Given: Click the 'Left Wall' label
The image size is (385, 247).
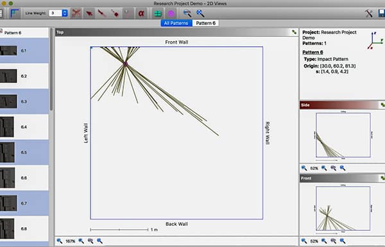Looking at the screenshot, I should click(x=86, y=133).
